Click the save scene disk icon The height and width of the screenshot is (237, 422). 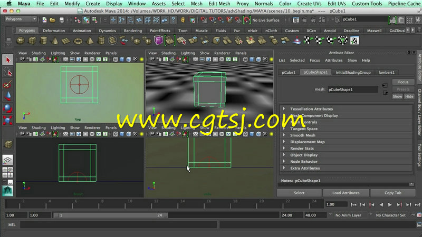62,20
